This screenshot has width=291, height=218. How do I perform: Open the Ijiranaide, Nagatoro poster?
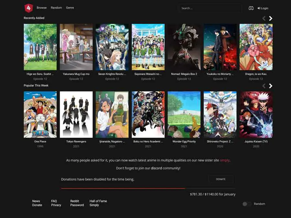[112, 114]
